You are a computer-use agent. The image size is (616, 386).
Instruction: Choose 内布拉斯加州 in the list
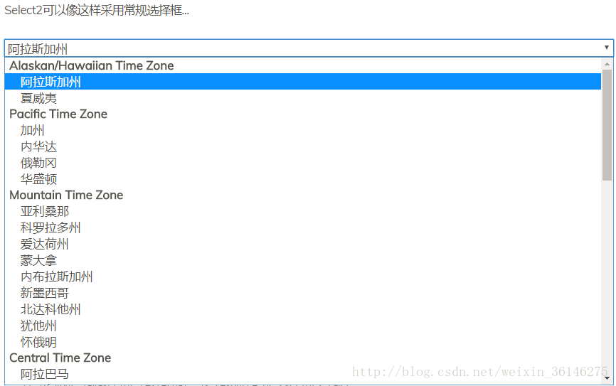(57, 277)
